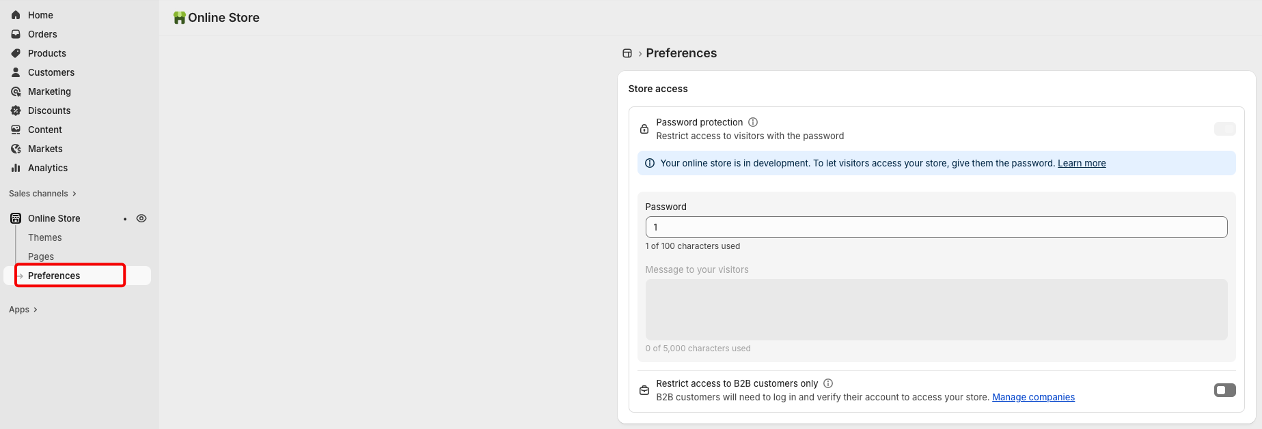Toggle the Password protection switch
Image resolution: width=1262 pixels, height=429 pixels.
[1224, 129]
